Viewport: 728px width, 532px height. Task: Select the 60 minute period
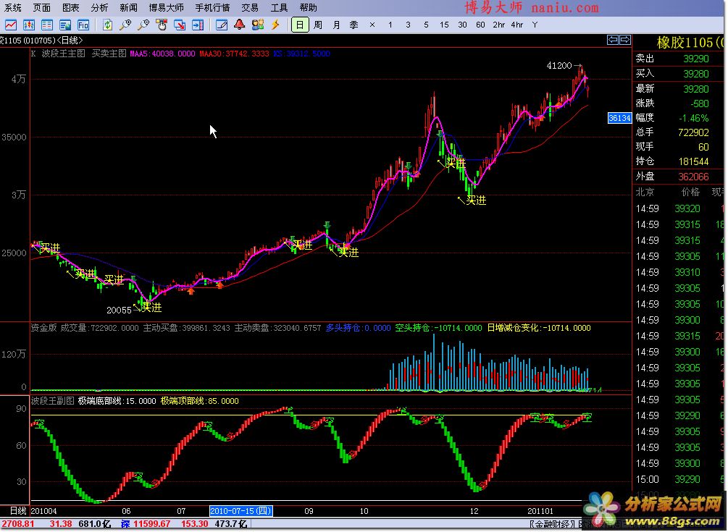(480, 25)
